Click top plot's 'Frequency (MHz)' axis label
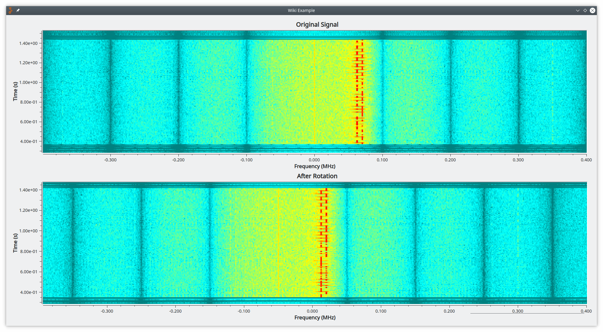This screenshot has width=603, height=332. point(315,166)
